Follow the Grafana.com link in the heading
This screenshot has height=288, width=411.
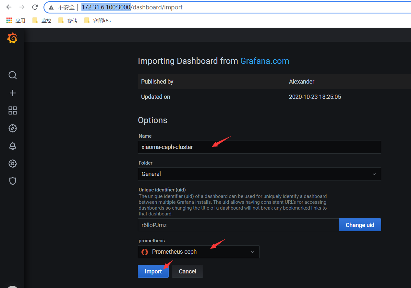pos(265,61)
